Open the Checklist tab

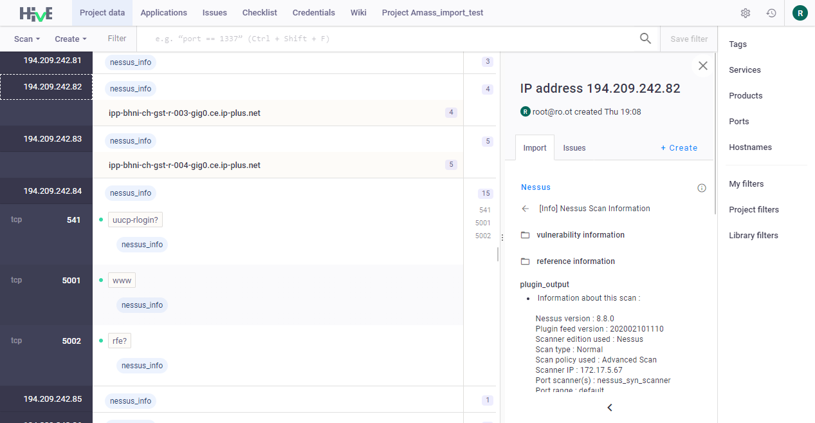point(260,13)
